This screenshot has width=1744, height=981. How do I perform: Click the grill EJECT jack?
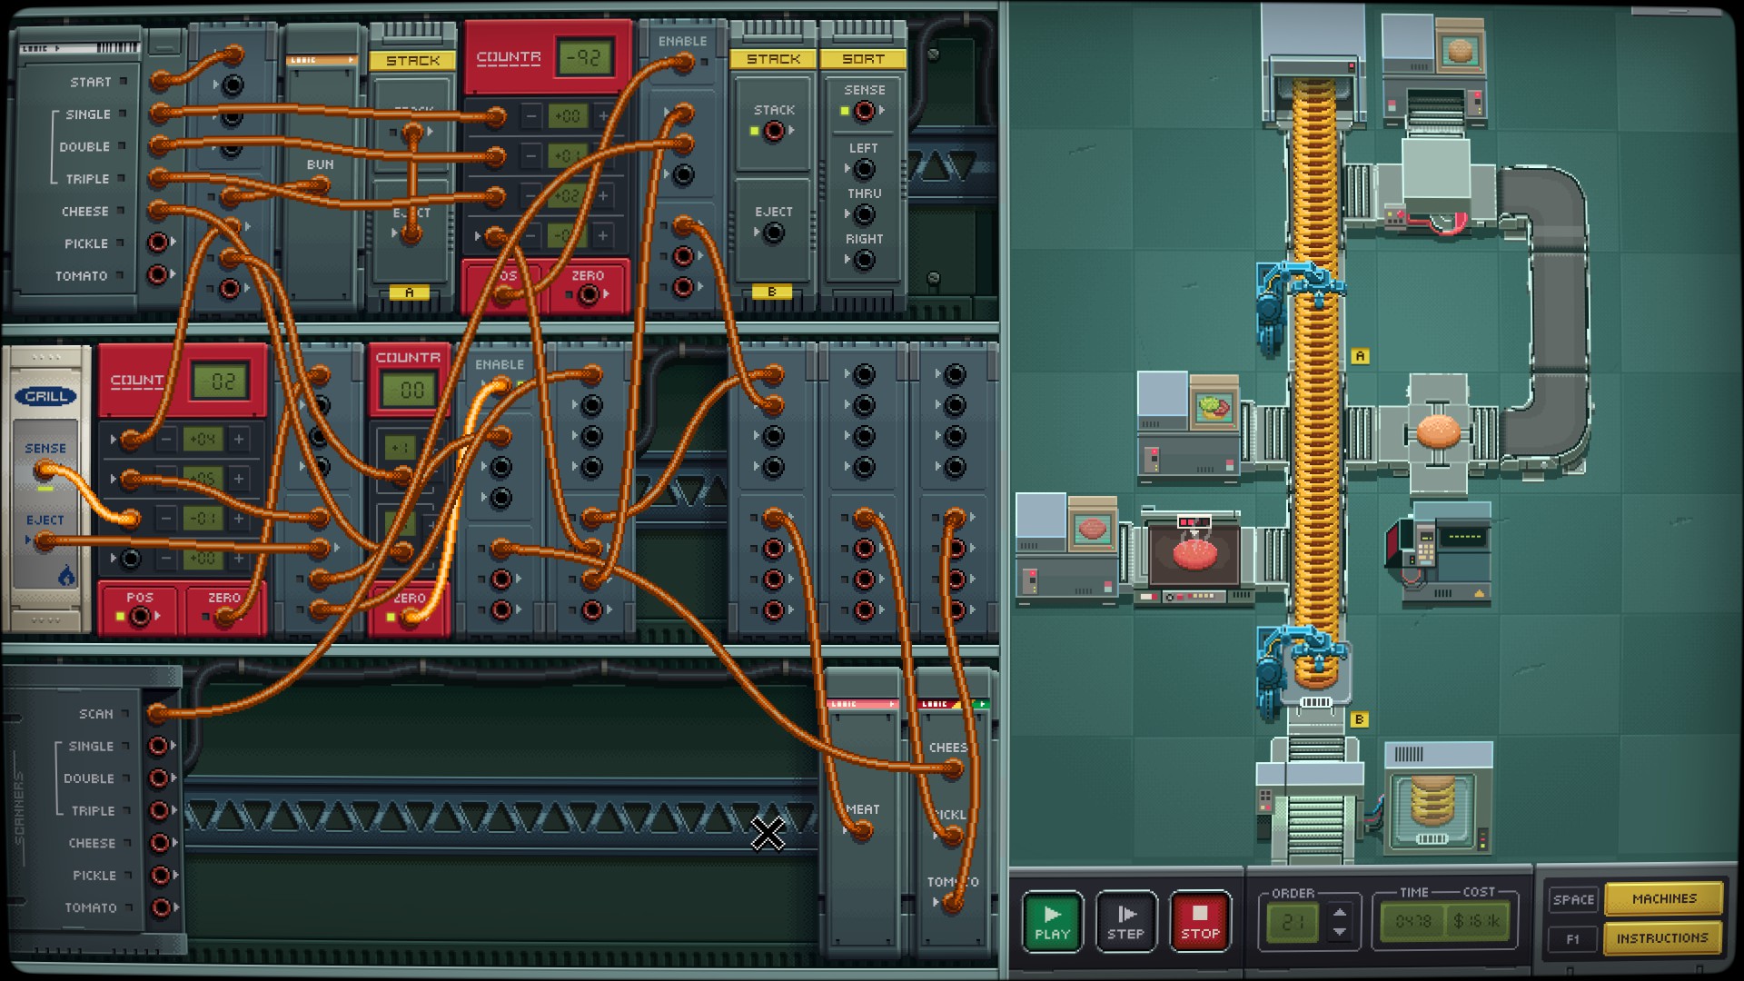point(44,541)
